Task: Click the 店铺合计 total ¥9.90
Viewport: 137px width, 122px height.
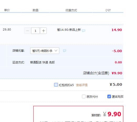Action: (117, 73)
